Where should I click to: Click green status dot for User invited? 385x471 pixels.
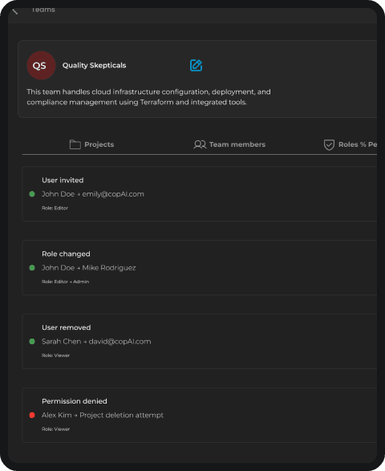[x=32, y=194]
